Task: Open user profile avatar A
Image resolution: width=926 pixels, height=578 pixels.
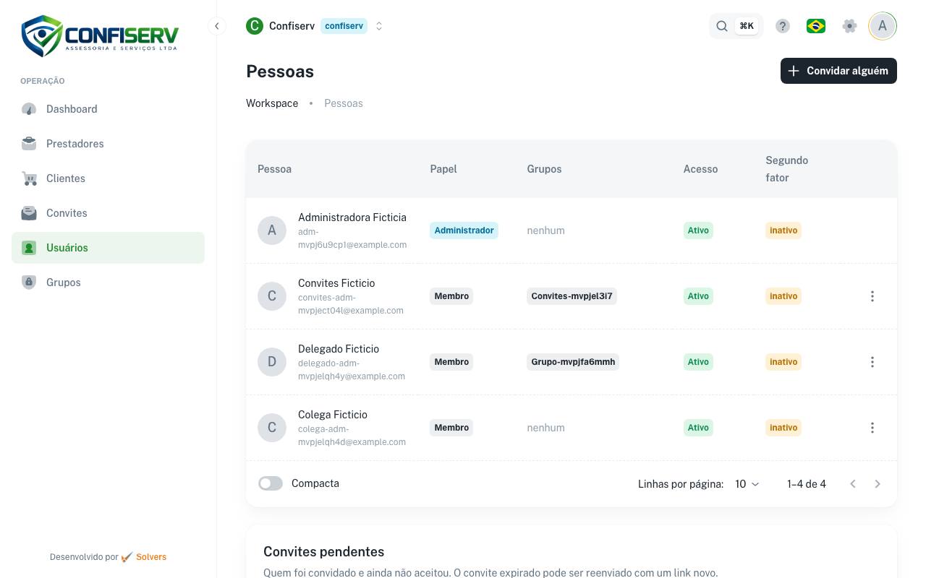Action: [883, 26]
